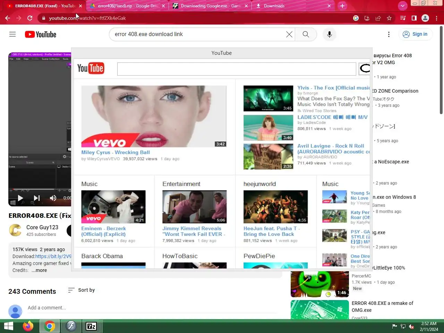Image resolution: width=444 pixels, height=333 pixels.
Task: Bookmark this page with star icon
Action: click(389, 18)
